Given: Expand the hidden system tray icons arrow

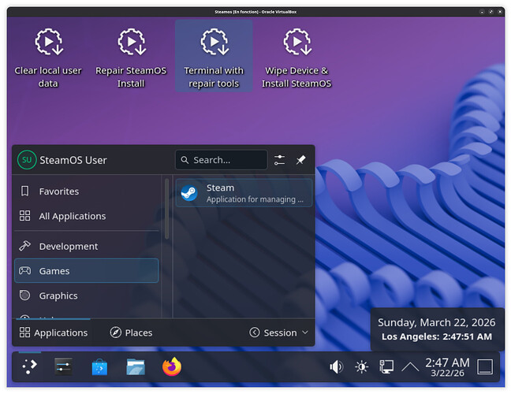Looking at the screenshot, I should [410, 366].
